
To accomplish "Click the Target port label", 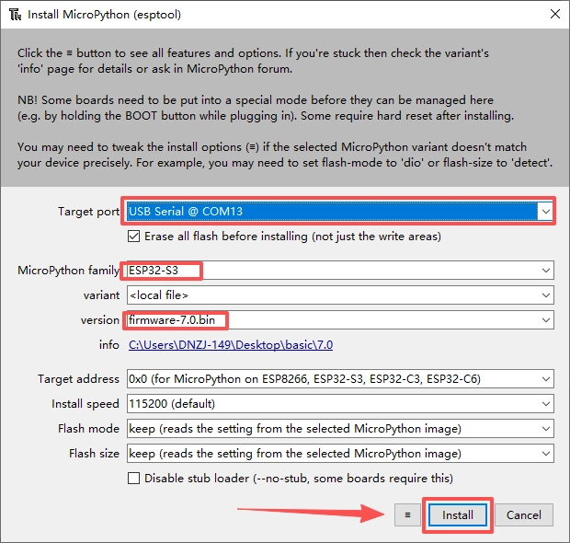I will coord(88,212).
